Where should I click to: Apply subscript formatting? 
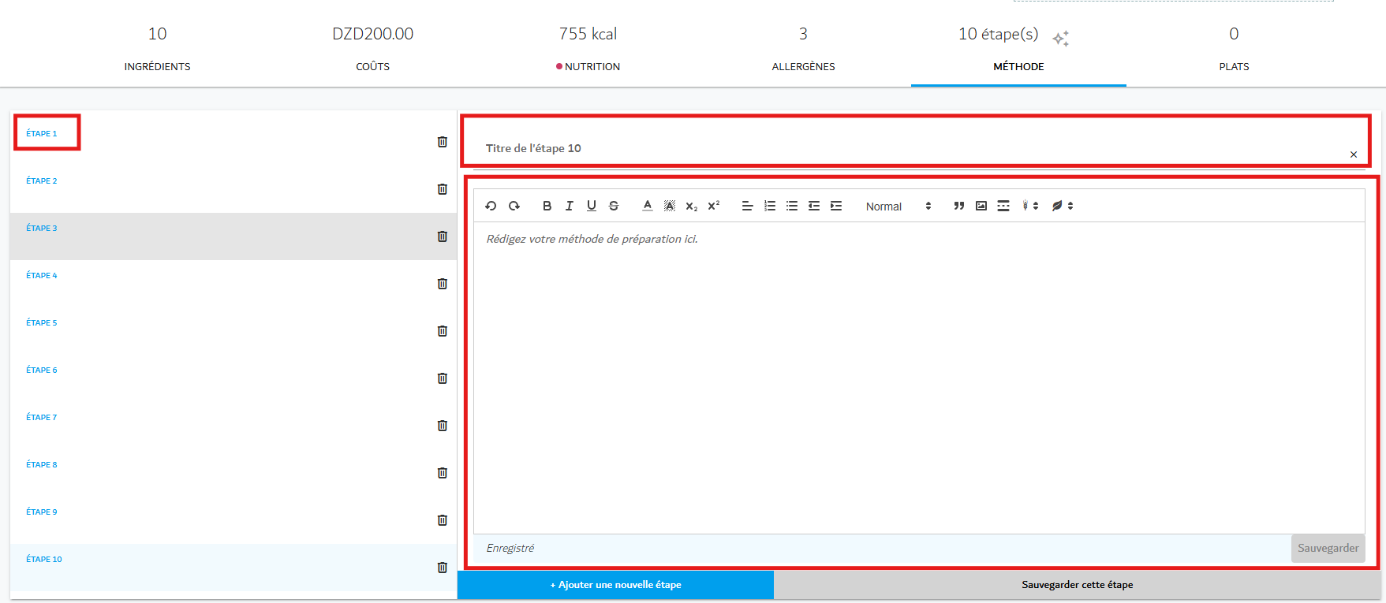pyautogui.click(x=692, y=206)
